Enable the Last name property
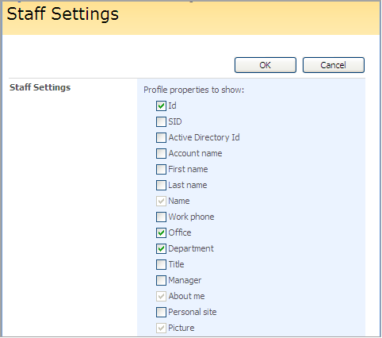Image resolution: width=382 pixels, height=338 pixels. click(x=161, y=186)
